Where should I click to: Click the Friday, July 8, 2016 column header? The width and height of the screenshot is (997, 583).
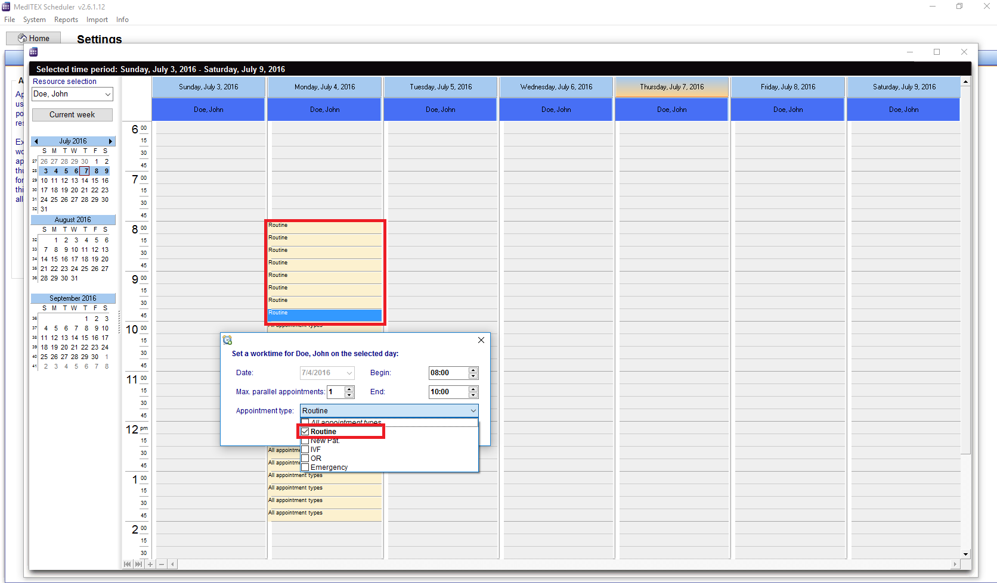pos(788,87)
